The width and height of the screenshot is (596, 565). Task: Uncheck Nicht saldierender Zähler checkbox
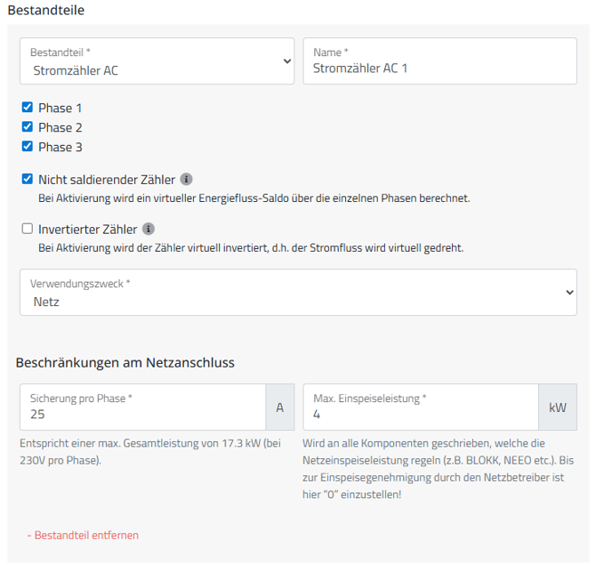point(28,179)
